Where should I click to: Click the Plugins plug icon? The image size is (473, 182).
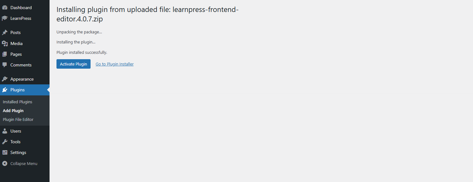point(5,90)
